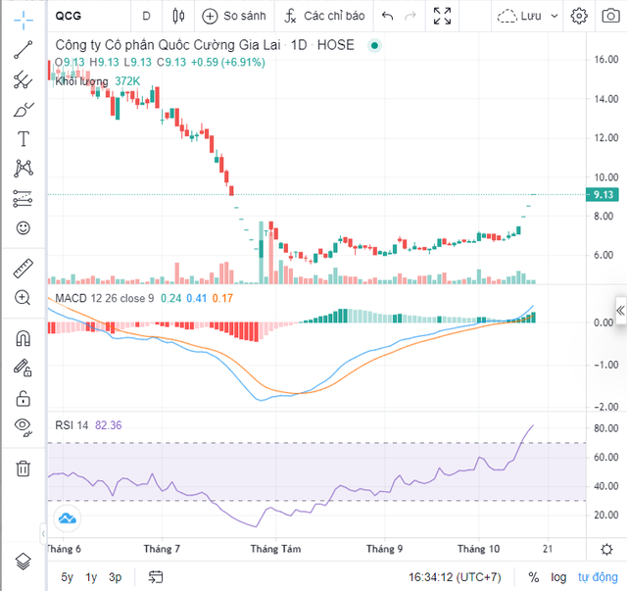Image resolution: width=627 pixels, height=591 pixels.
Task: Open candlestick chart style dropdown
Action: (177, 16)
